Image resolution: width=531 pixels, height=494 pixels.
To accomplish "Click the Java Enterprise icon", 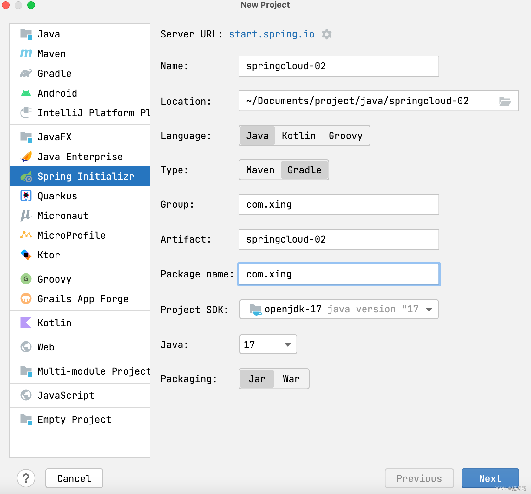I will pos(26,157).
